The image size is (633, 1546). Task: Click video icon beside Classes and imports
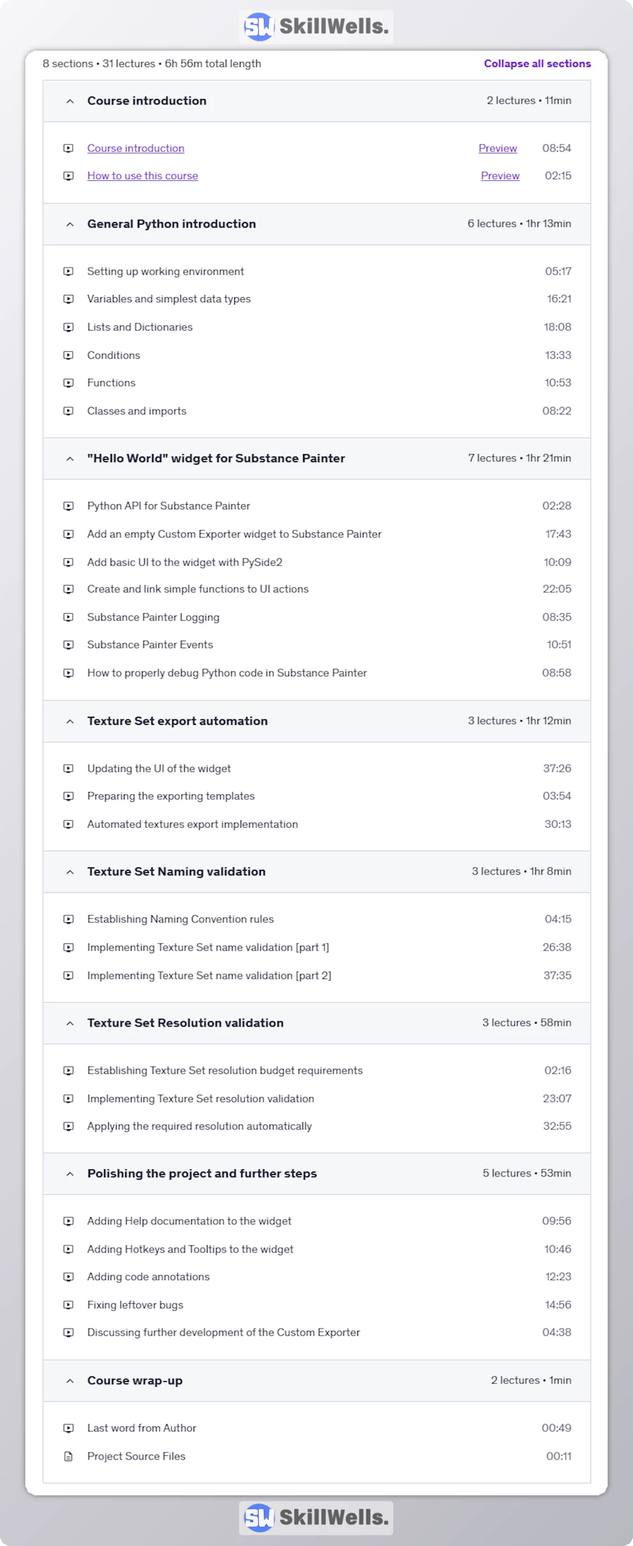68,411
